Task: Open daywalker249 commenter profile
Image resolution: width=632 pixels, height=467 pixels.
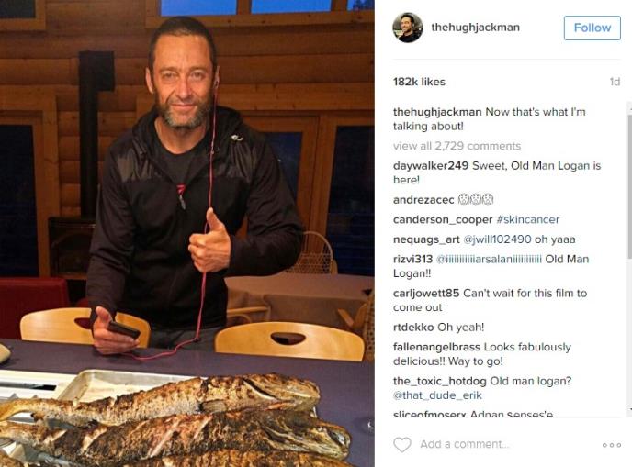Action: [x=431, y=165]
